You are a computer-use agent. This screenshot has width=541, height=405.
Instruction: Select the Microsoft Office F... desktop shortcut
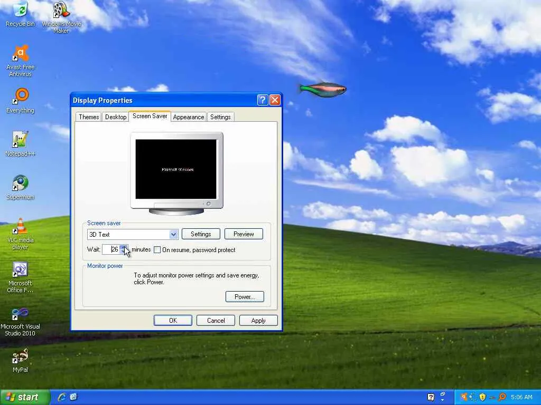coord(21,277)
